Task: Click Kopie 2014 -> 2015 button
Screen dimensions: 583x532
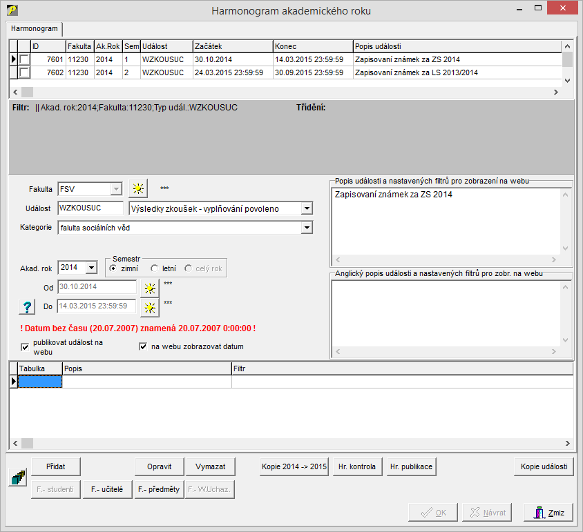Action: click(x=294, y=466)
